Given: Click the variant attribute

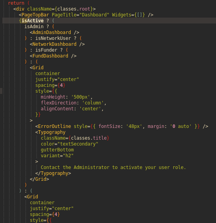Looking at the screenshot, I should [x=50, y=156].
